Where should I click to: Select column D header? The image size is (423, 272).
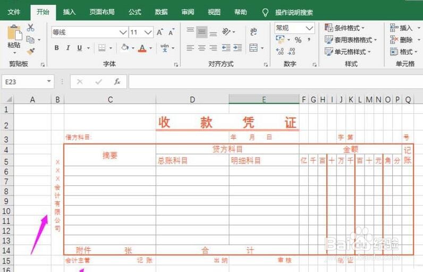click(x=192, y=99)
